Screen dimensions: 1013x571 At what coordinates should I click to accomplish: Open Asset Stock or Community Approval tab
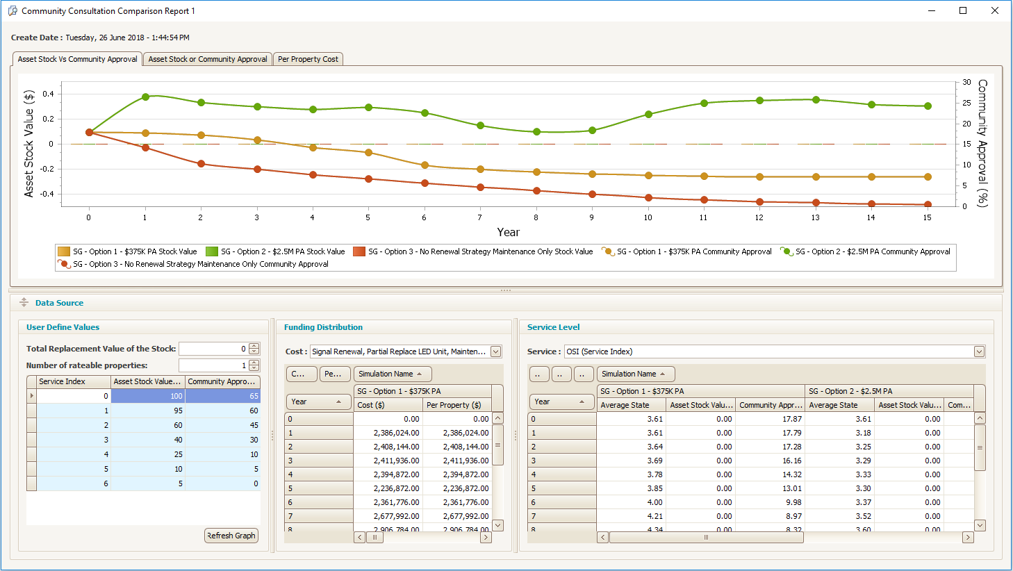point(207,59)
